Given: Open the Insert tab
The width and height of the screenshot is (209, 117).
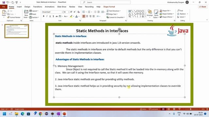Looking at the screenshot, I should coord(19,6).
